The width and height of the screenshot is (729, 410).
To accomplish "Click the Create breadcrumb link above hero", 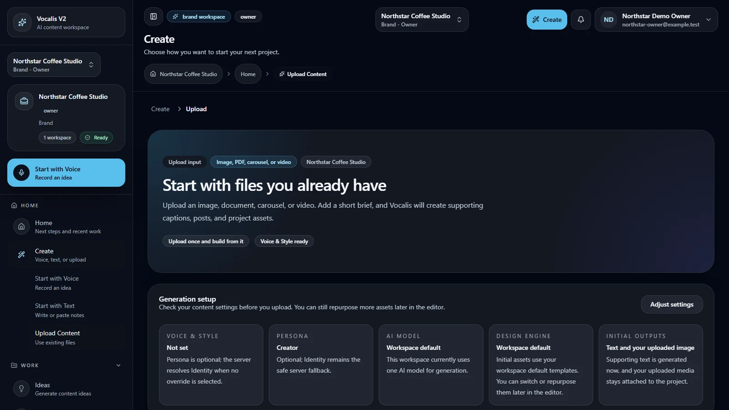I will coord(160,109).
